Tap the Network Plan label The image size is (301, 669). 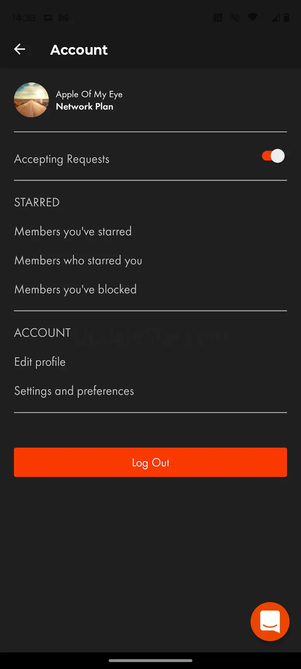(85, 107)
